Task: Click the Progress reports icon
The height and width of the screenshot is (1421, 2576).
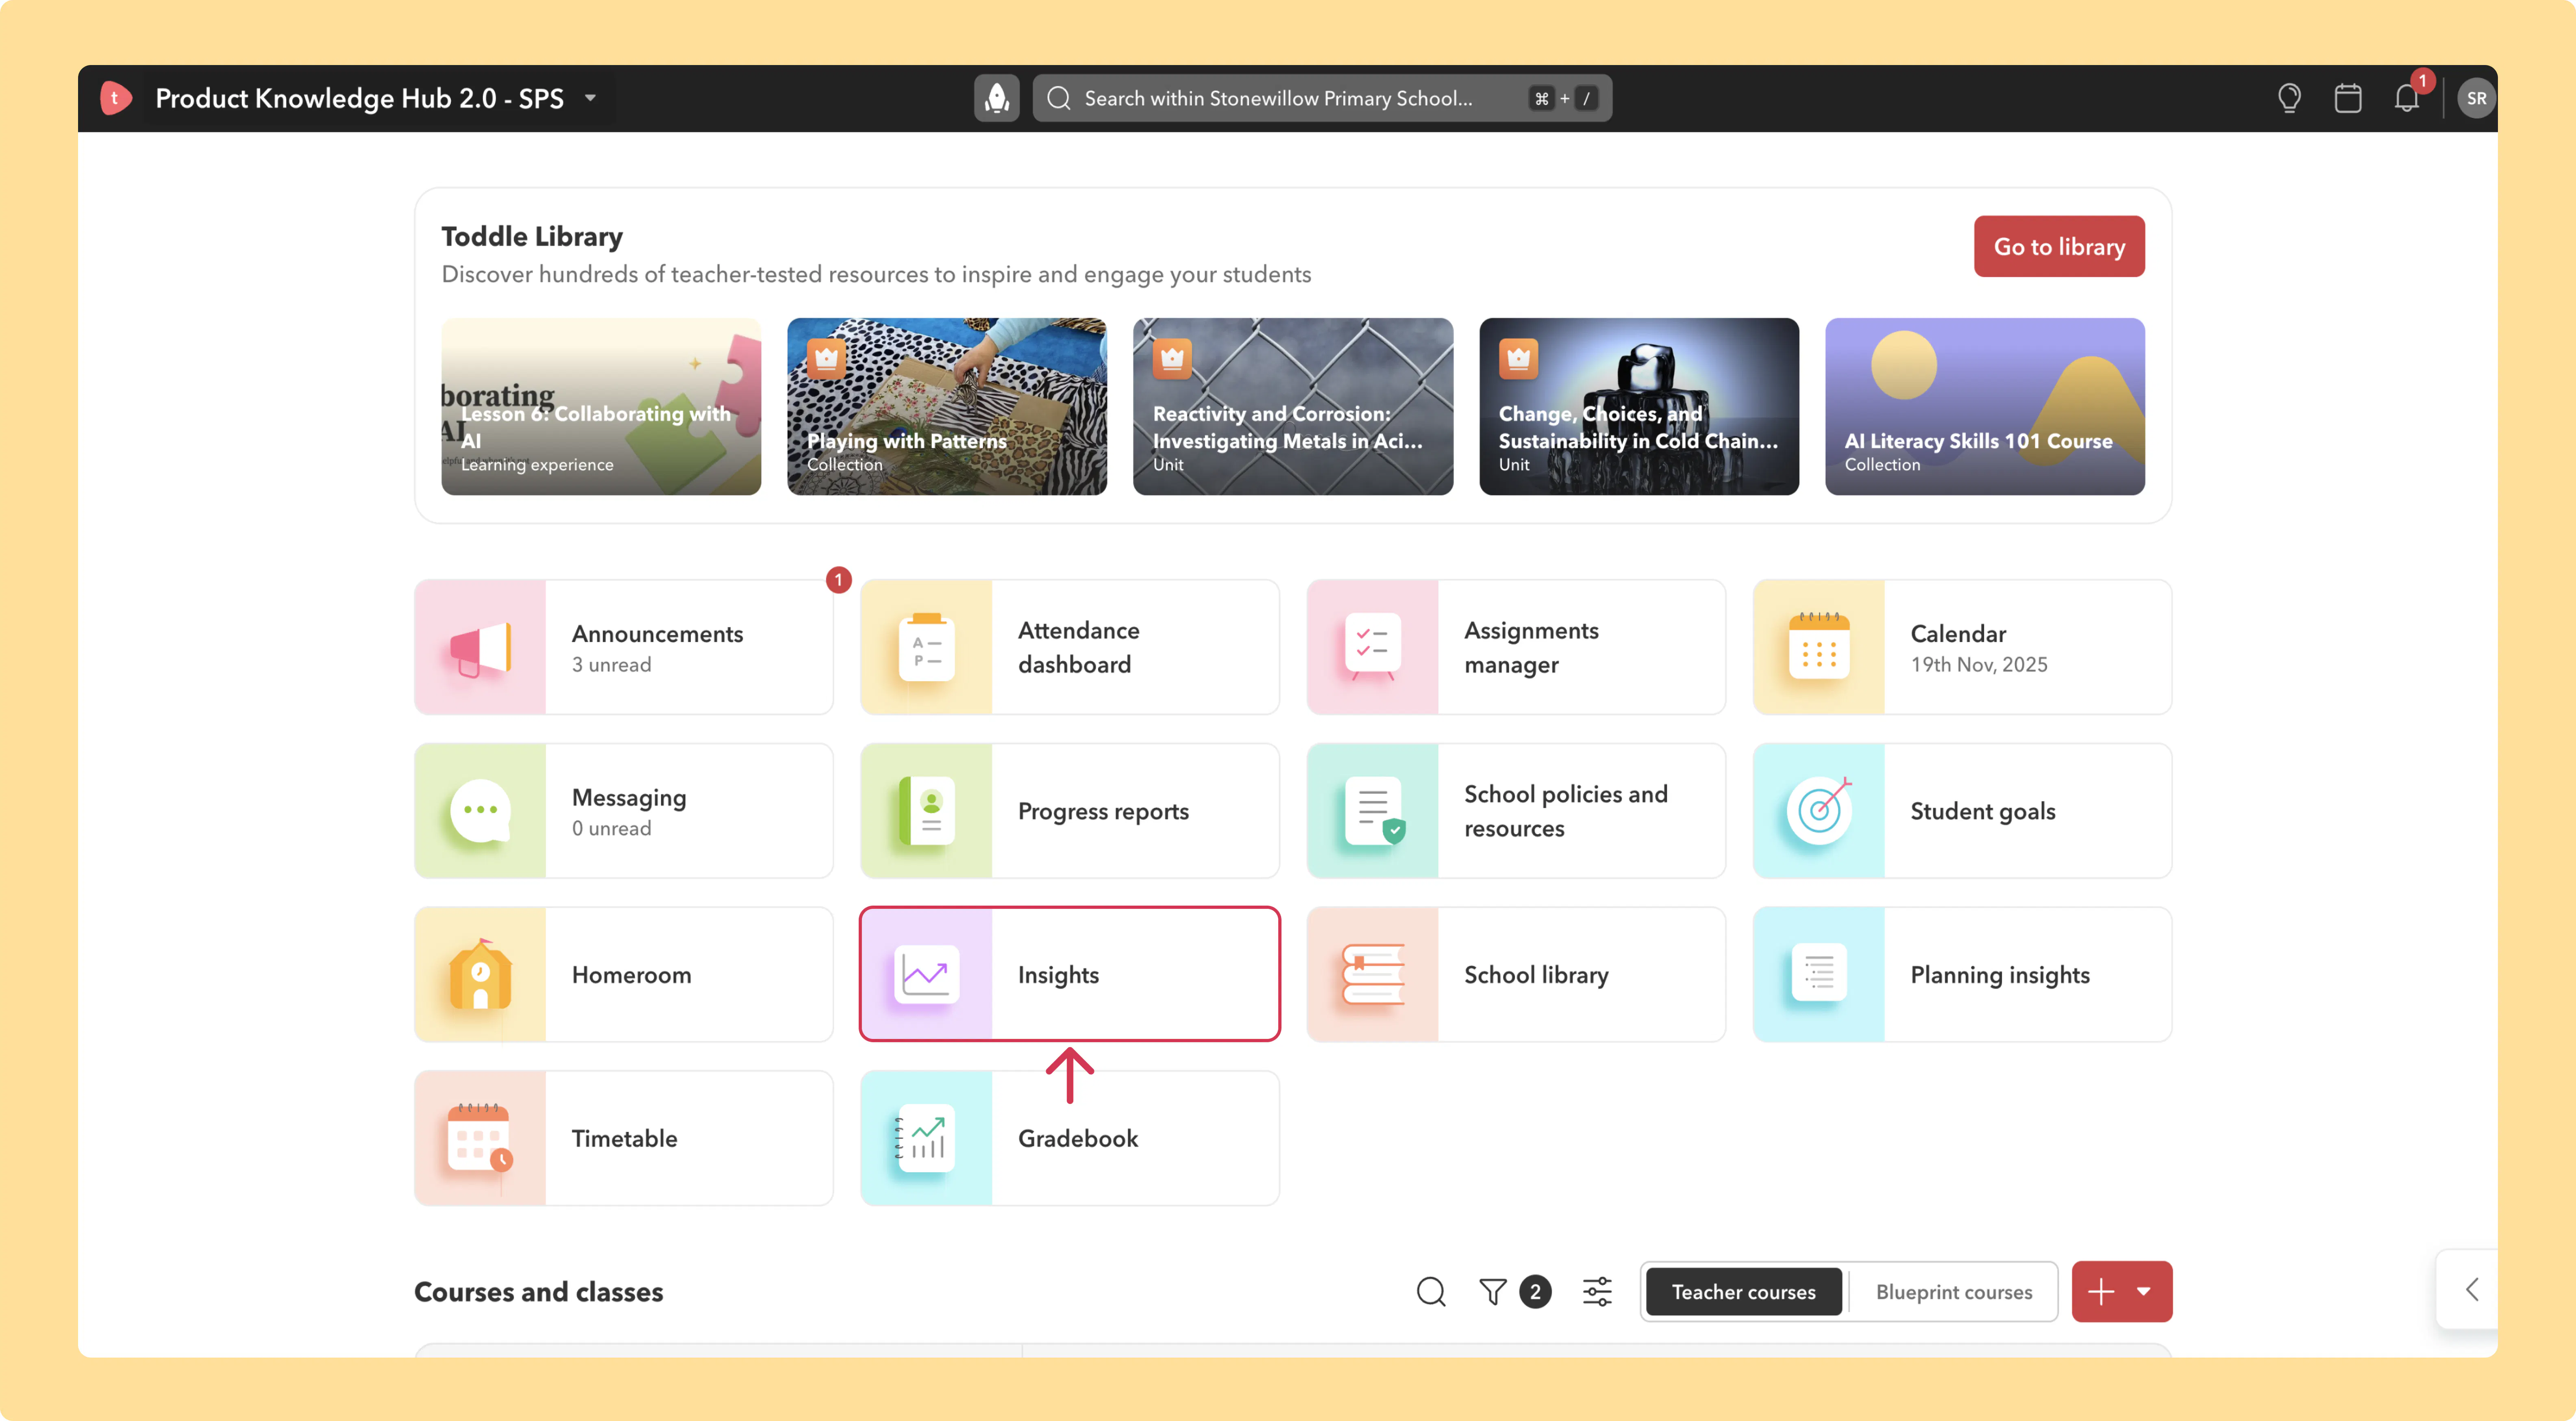Action: [926, 811]
